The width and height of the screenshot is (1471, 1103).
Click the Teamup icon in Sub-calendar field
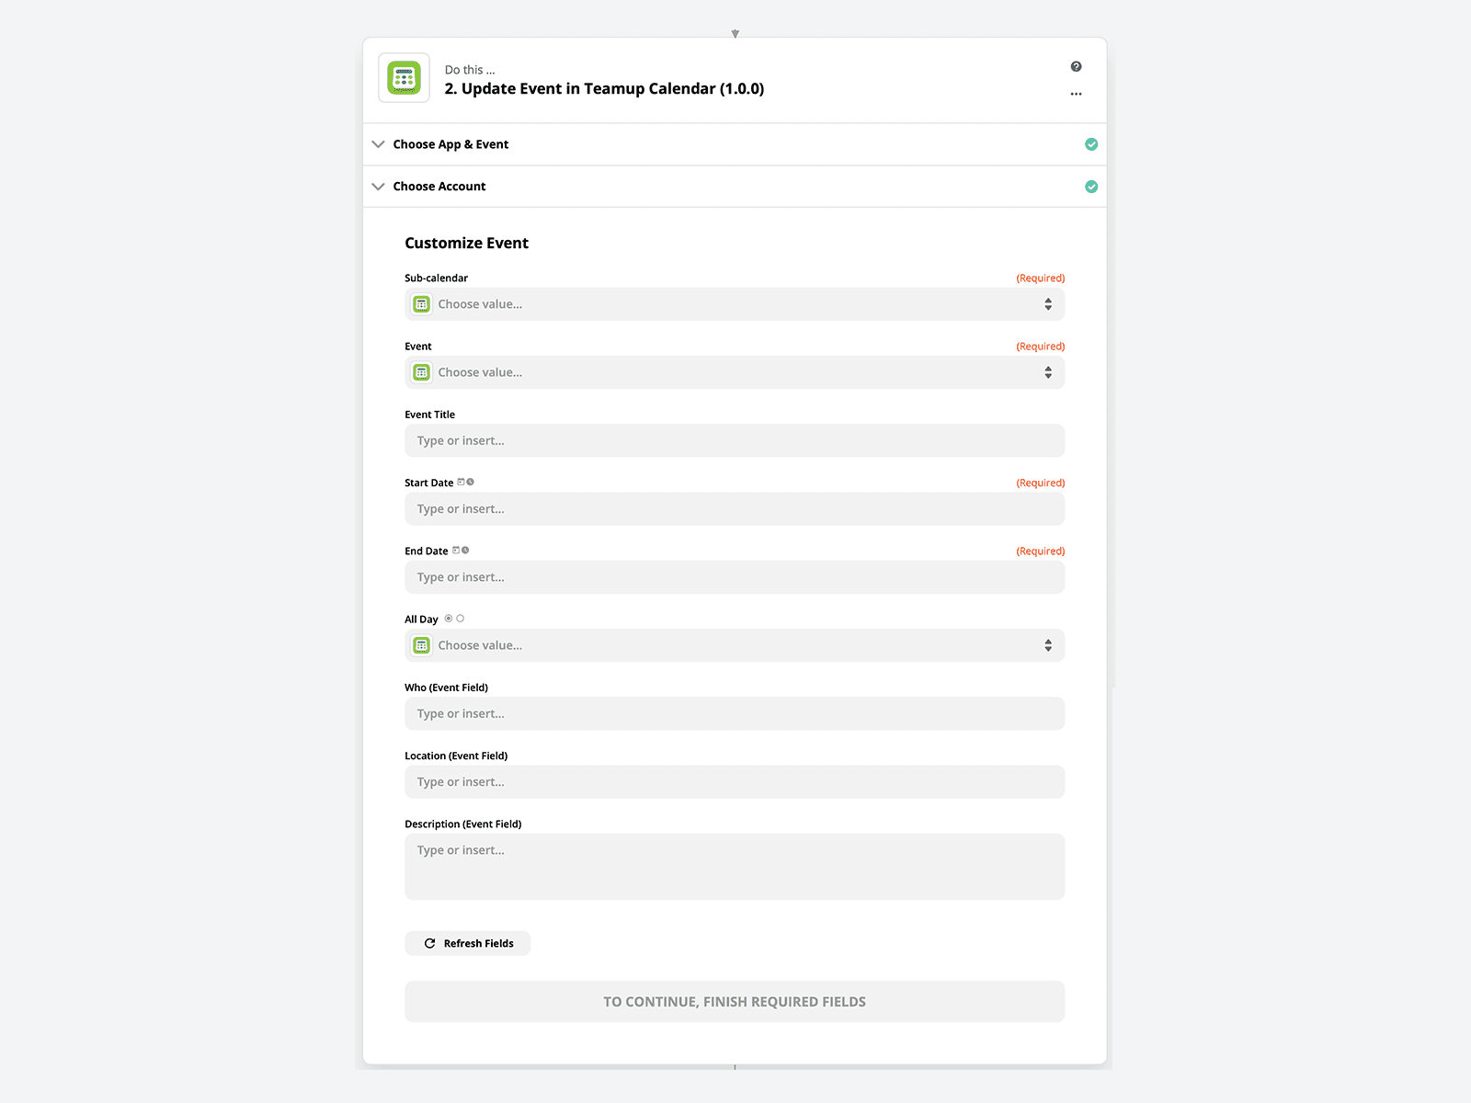[421, 304]
